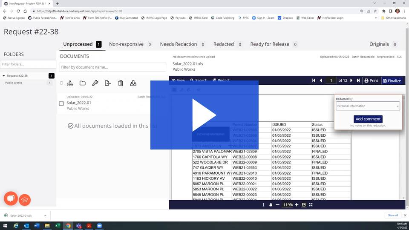This screenshot has height=230, width=409.
Task: Go to next page in viewer
Action: click(x=351, y=80)
